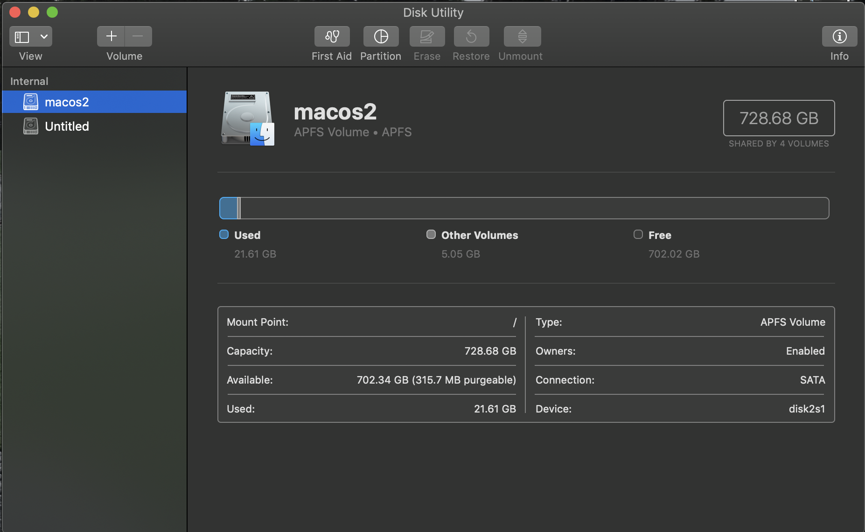This screenshot has height=532, width=865.
Task: Click the 'Disk Utility' window title
Action: [433, 13]
